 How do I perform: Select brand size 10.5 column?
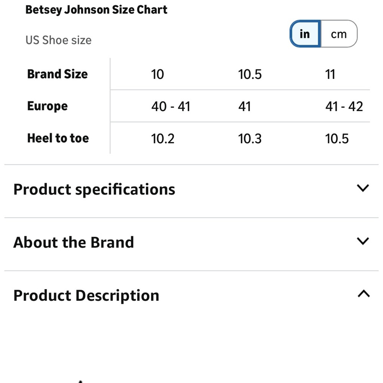[x=250, y=74]
